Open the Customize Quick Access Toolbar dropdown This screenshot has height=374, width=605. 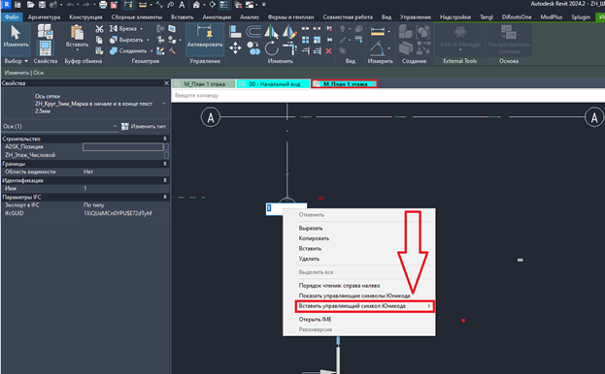264,5
